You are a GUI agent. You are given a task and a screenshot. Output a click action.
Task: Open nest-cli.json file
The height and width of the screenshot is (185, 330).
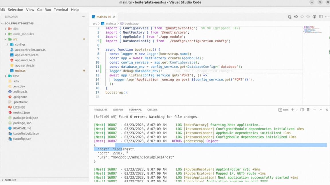coord(21,113)
